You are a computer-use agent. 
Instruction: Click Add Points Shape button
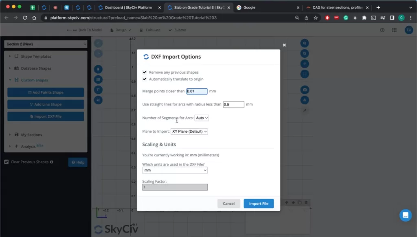tap(46, 92)
